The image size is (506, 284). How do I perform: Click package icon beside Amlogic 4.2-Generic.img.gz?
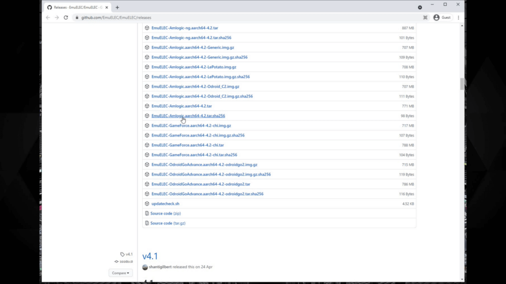[147, 47]
